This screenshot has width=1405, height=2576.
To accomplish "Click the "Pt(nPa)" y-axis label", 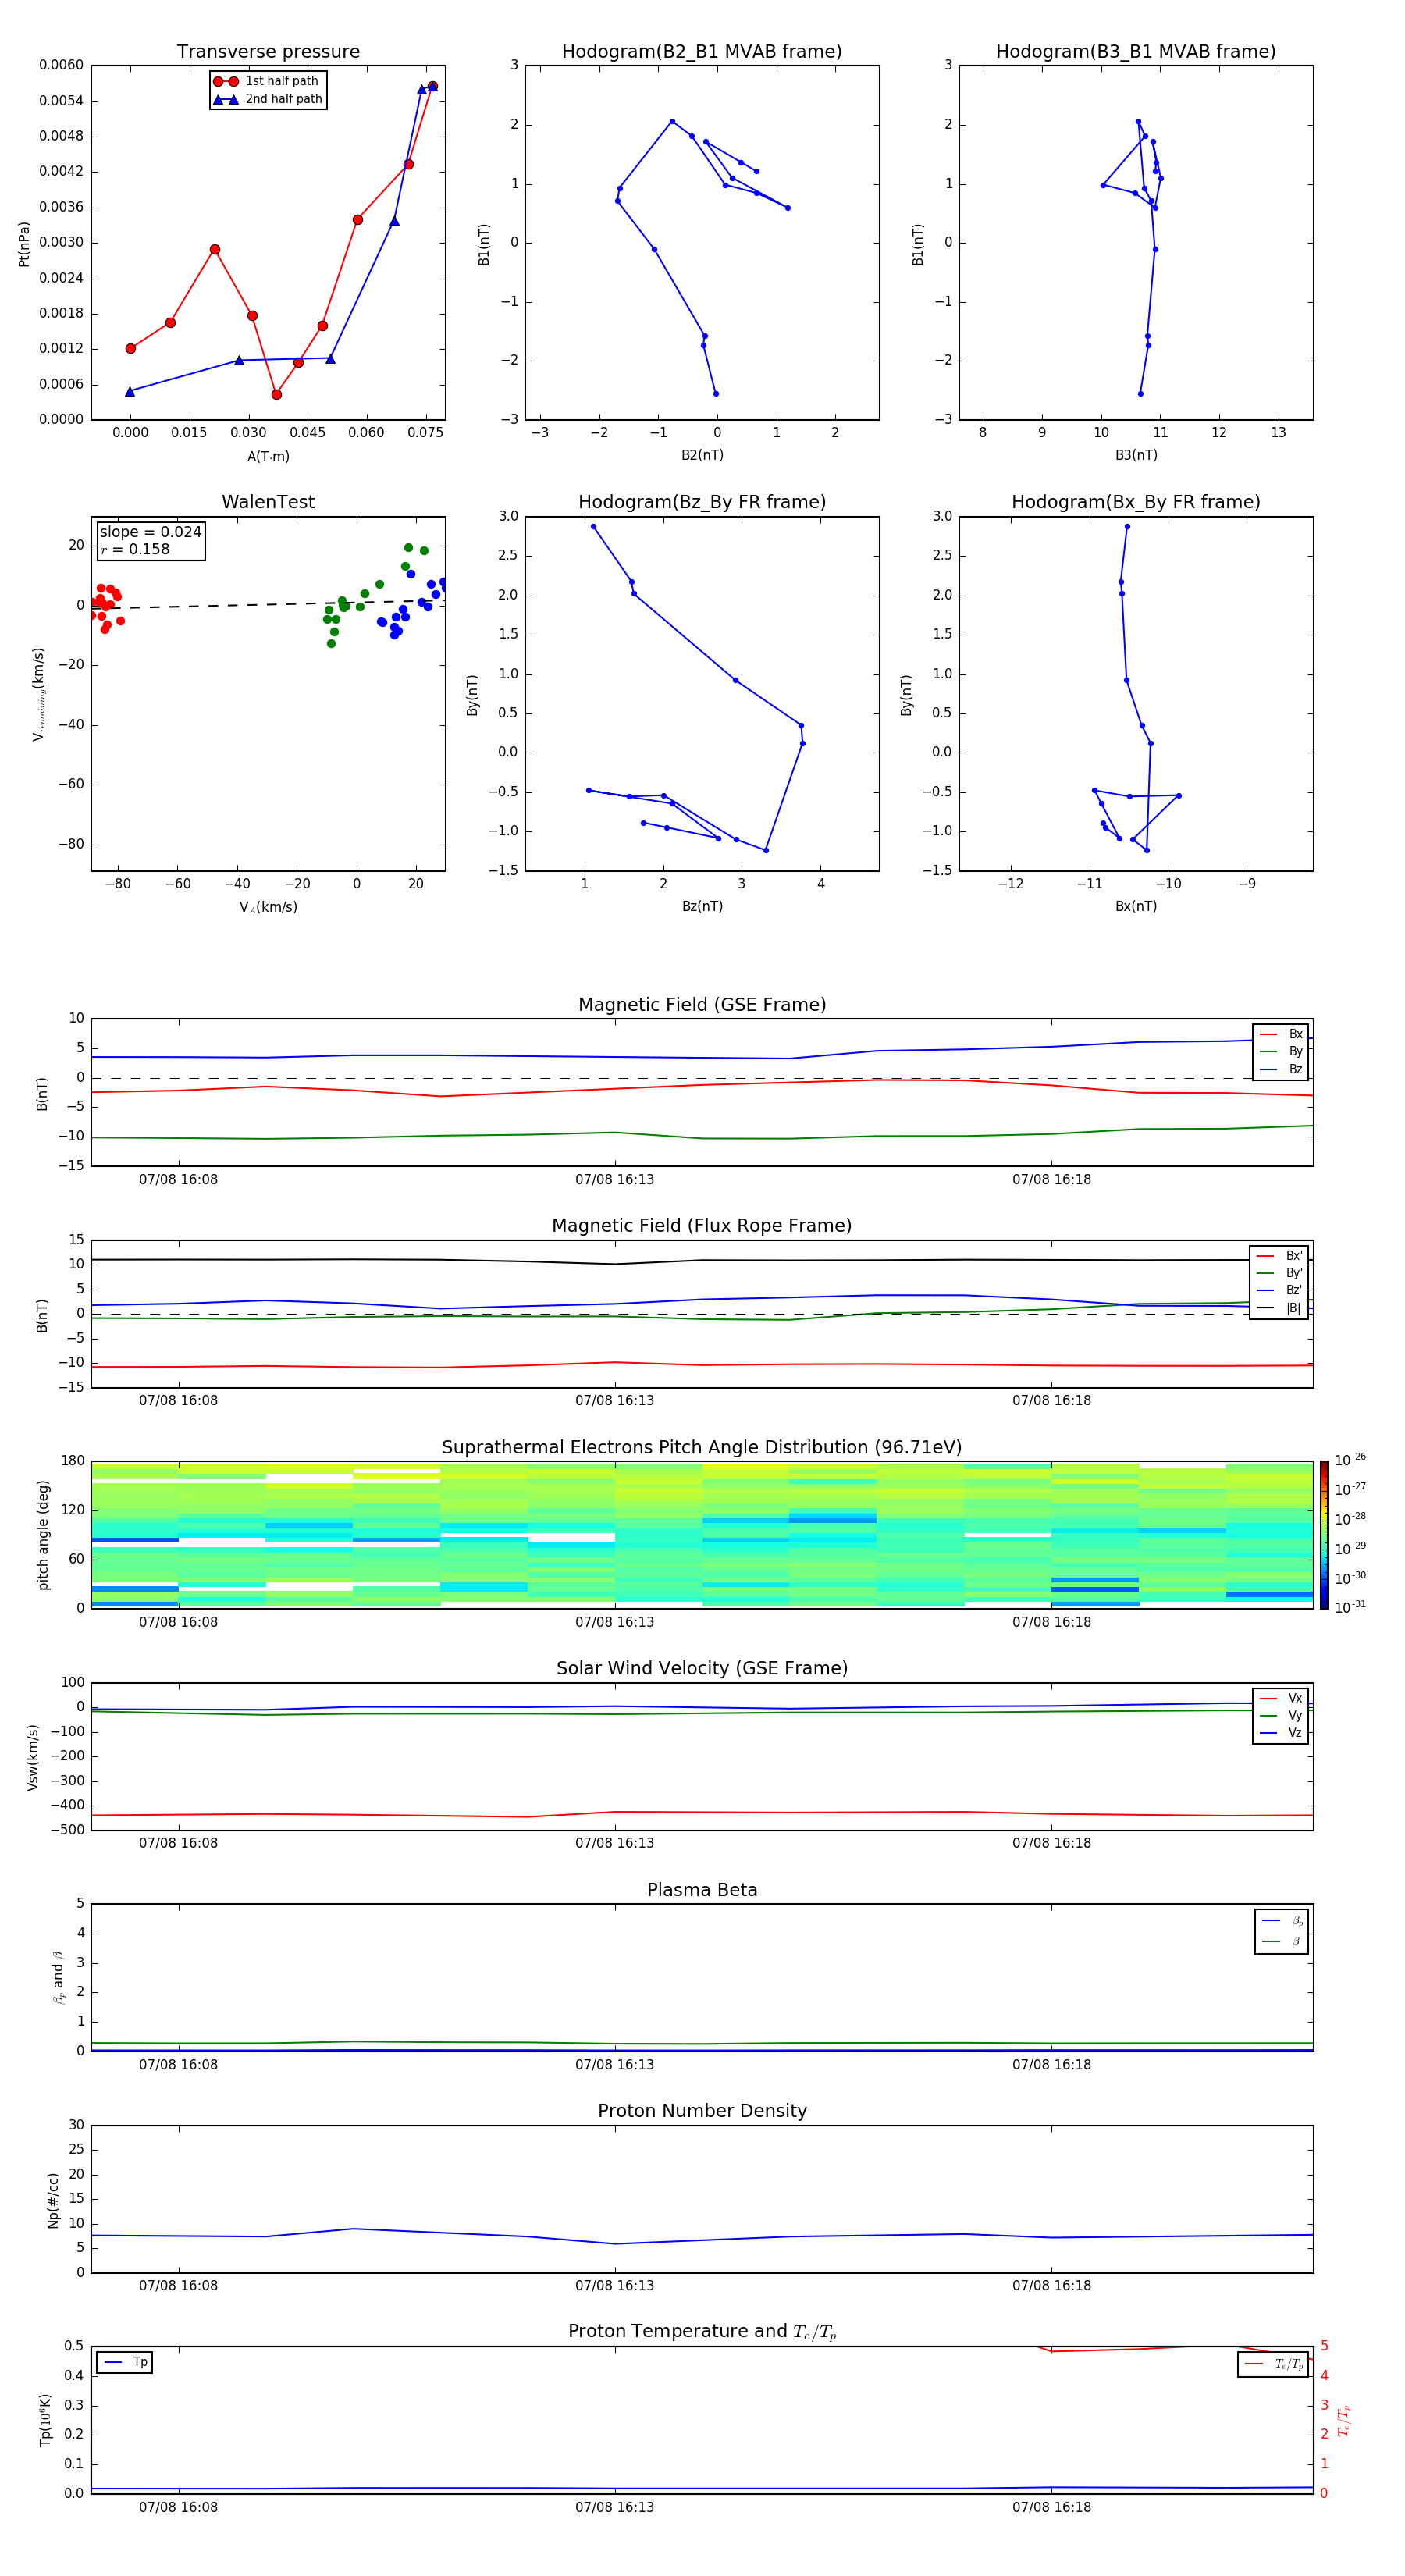I will tap(24, 244).
